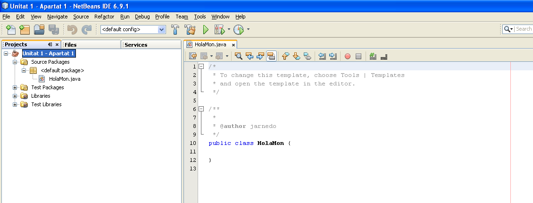
Task: Close the Projects panel
Action: click(x=57, y=44)
